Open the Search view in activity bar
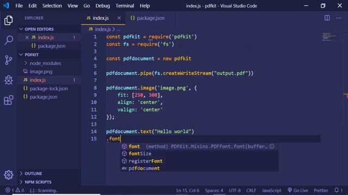348x195 pixels. coord(9,40)
